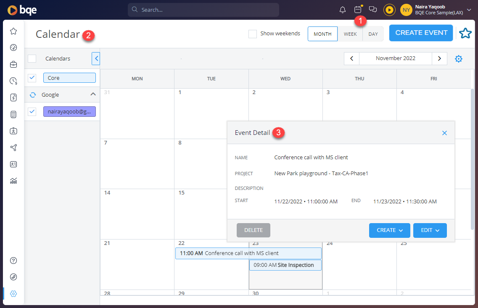
Task: Select November 3 day cell
Action: (359, 105)
